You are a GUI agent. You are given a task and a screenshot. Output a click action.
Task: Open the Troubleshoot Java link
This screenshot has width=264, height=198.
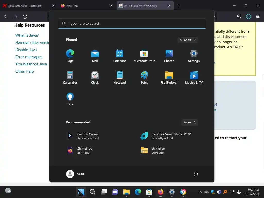tap(31, 64)
